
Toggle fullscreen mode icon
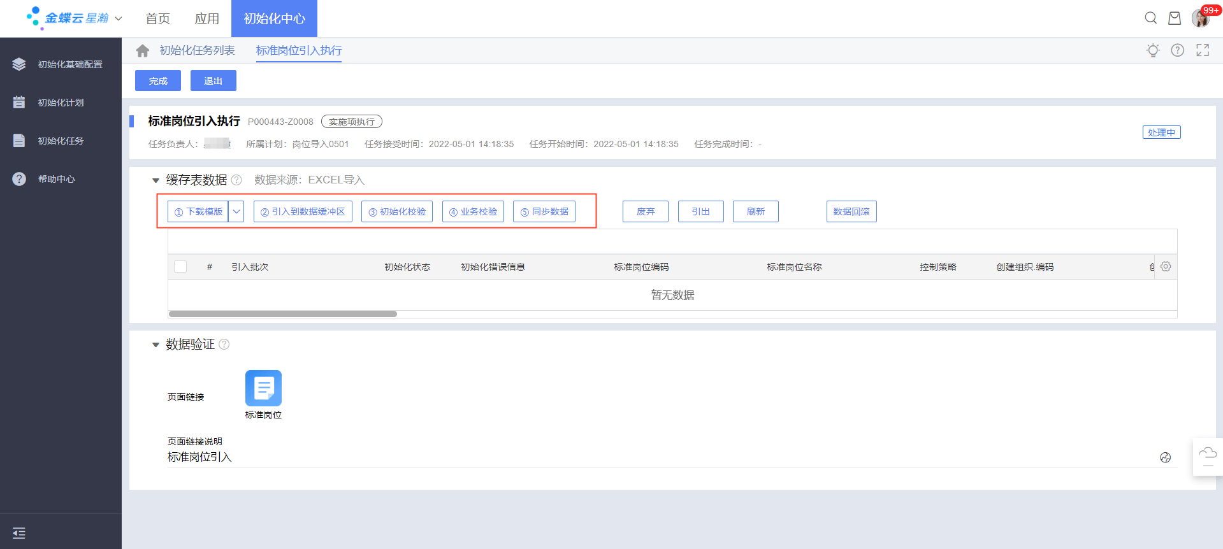(1203, 50)
